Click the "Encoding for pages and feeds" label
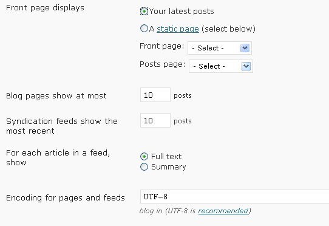This screenshot has width=329, height=226. (66, 198)
